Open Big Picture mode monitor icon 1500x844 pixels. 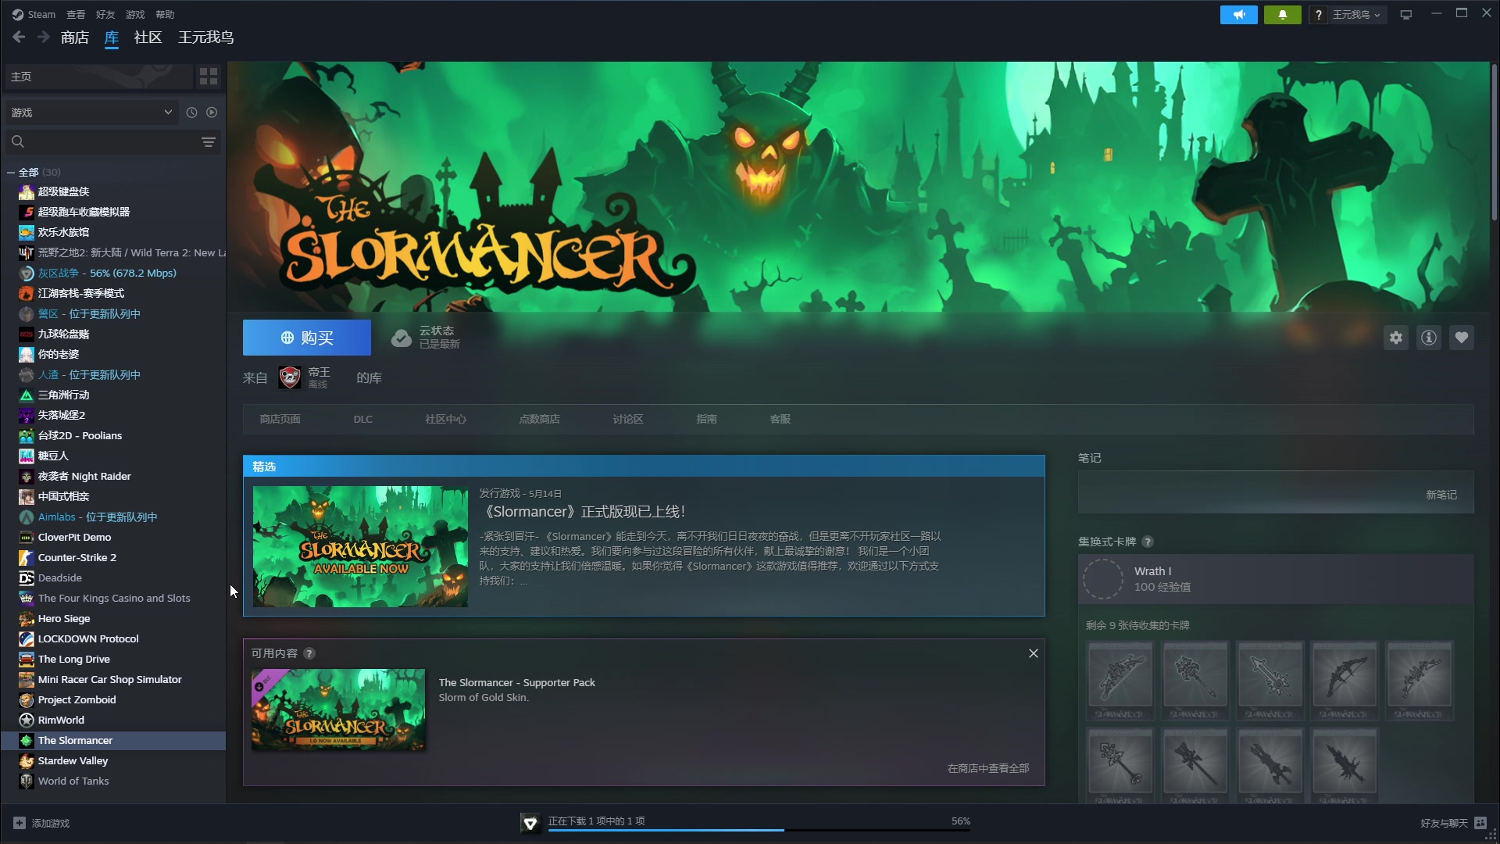(x=1406, y=14)
